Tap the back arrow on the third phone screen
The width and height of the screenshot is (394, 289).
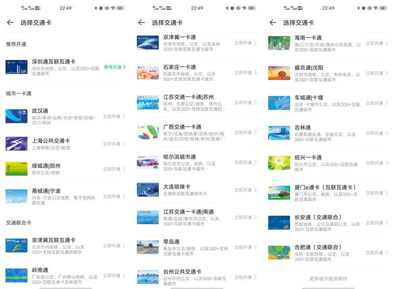[x=273, y=22]
